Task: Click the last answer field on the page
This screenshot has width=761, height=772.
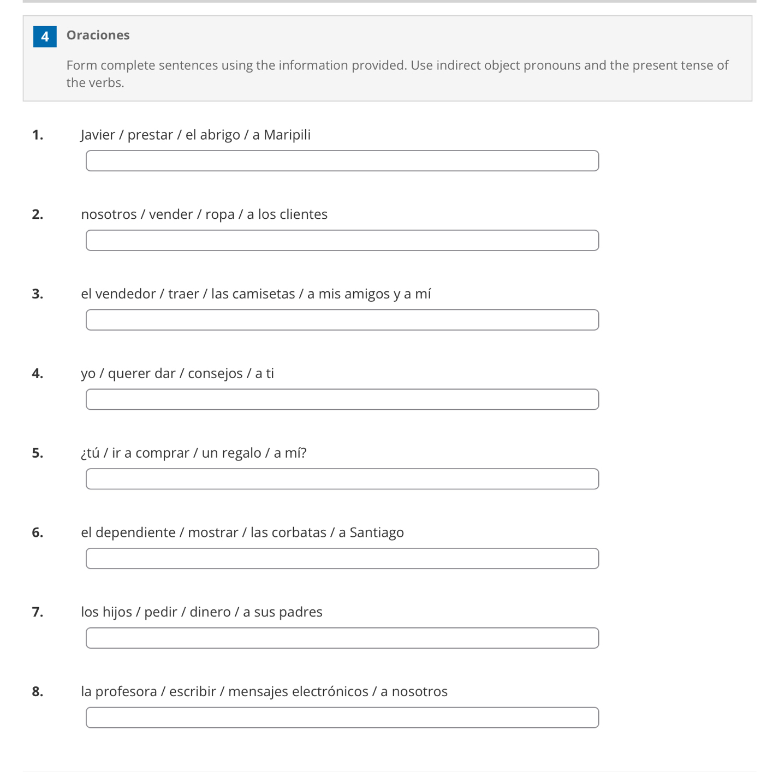Action: 342,717
